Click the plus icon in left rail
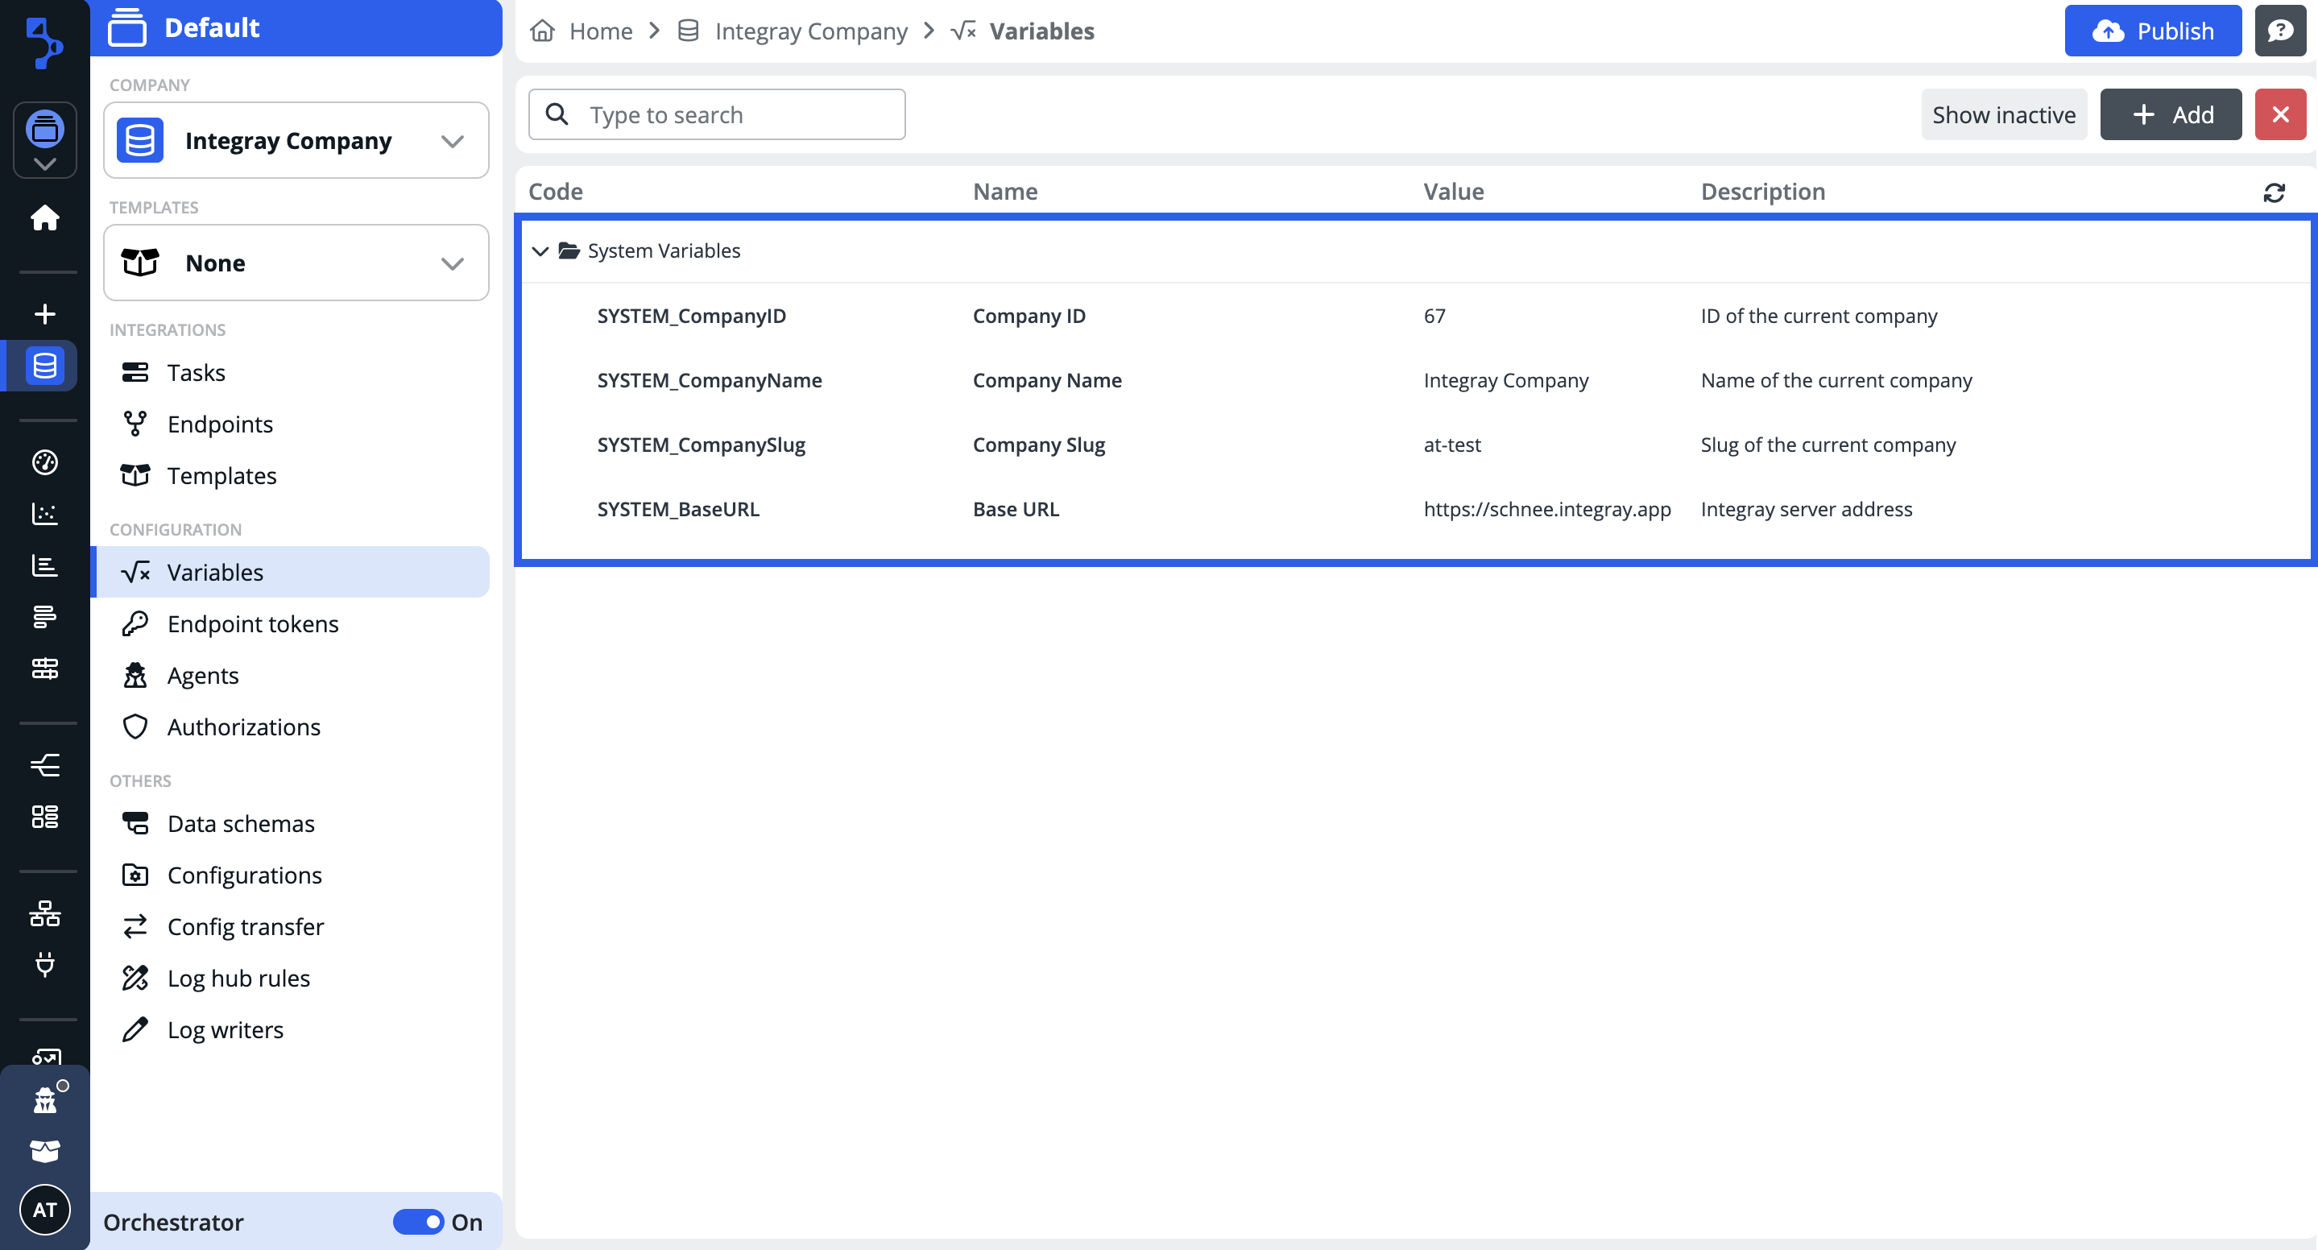The height and width of the screenshot is (1250, 2318). pos(44,314)
